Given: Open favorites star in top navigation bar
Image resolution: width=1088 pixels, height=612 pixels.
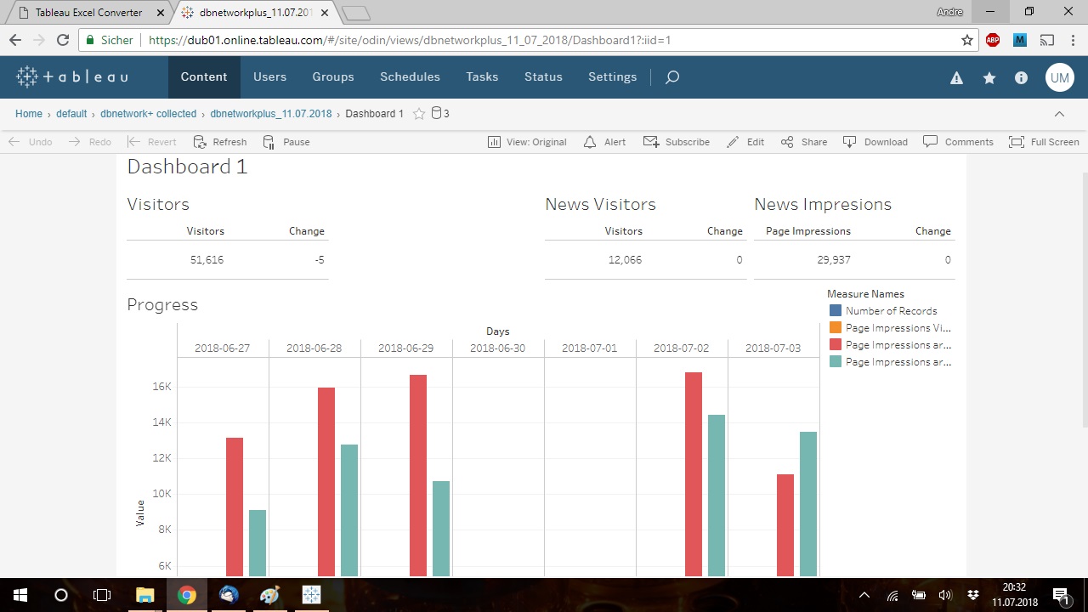Looking at the screenshot, I should [989, 78].
